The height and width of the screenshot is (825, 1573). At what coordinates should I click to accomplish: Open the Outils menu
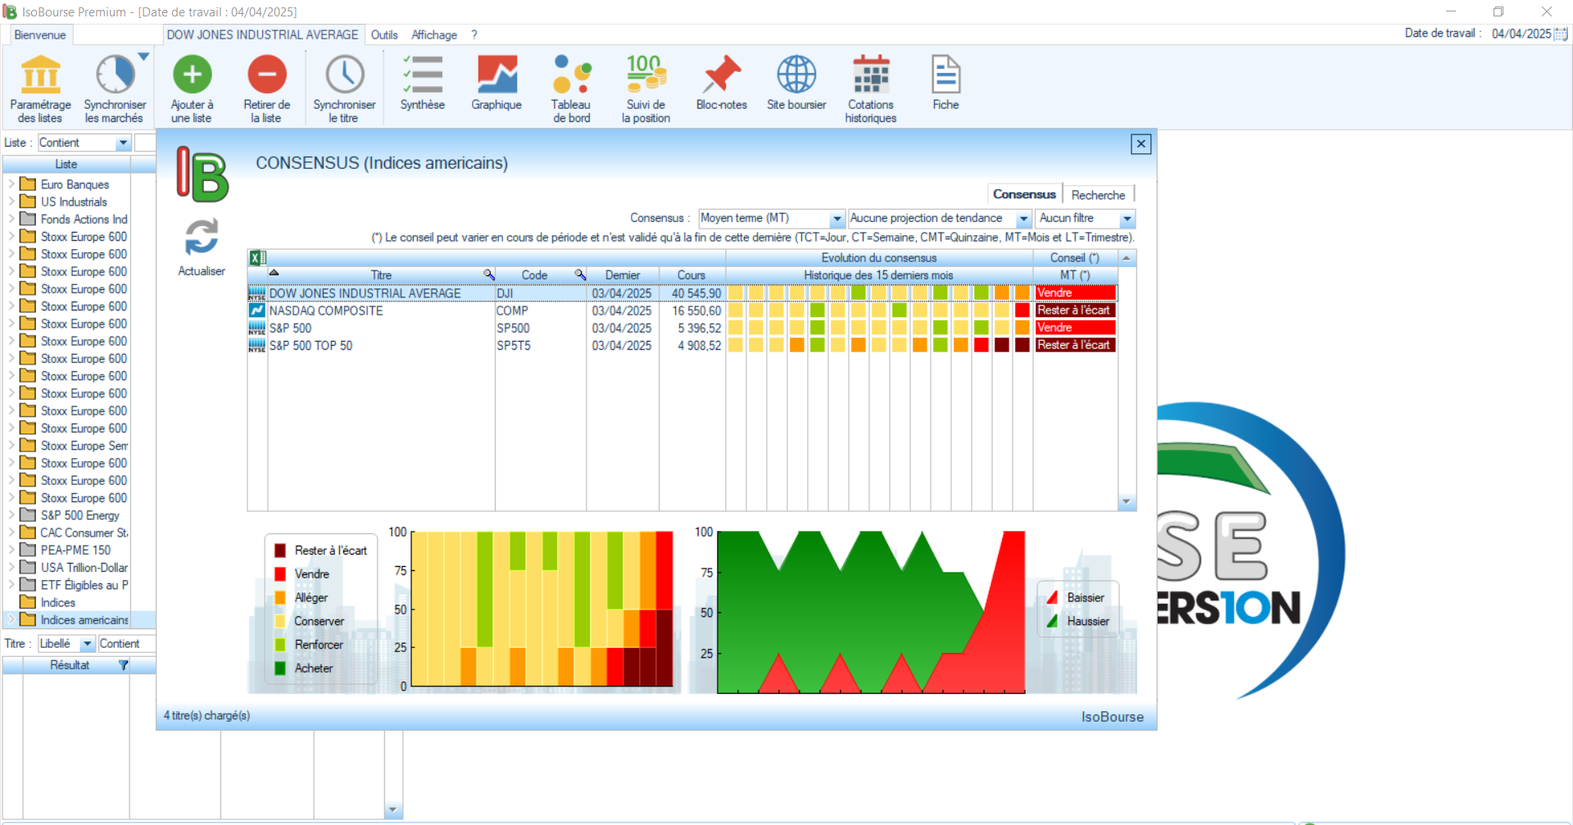(x=383, y=34)
